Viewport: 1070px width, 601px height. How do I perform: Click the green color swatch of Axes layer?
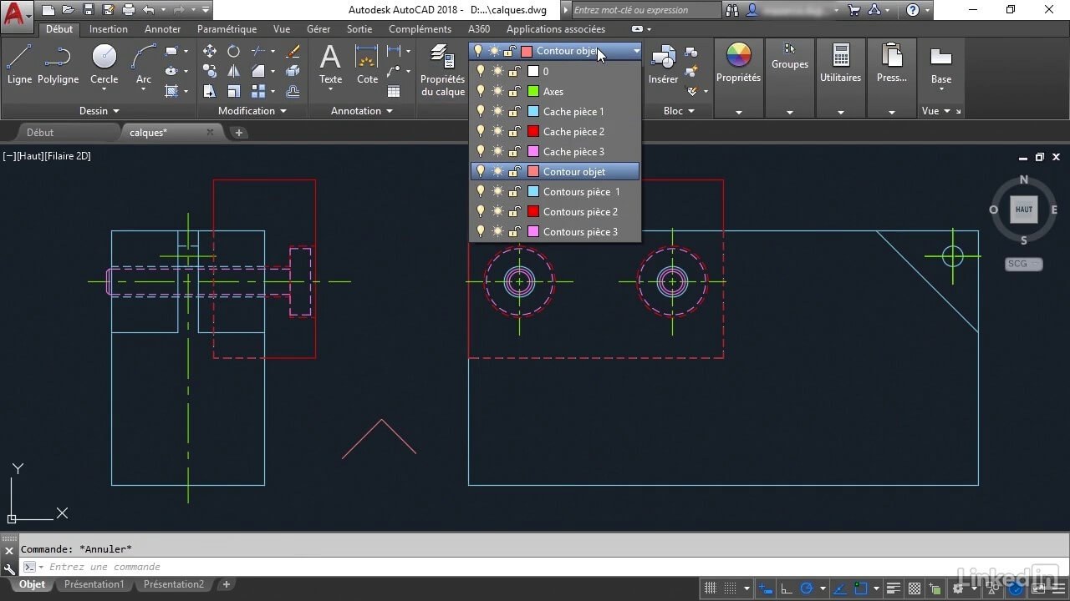tap(533, 91)
